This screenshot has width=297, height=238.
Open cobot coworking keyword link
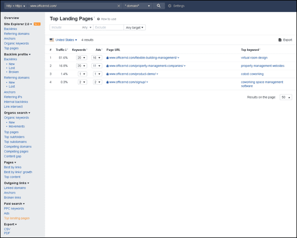tap(252, 74)
